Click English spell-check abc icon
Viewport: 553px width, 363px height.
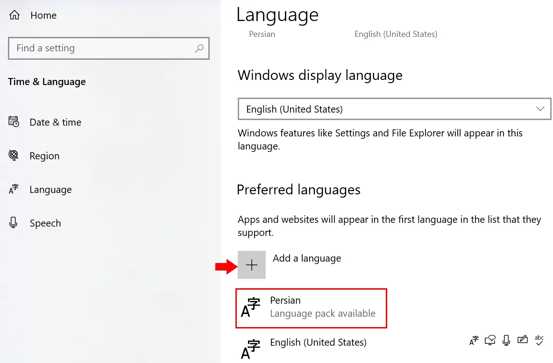(x=539, y=340)
